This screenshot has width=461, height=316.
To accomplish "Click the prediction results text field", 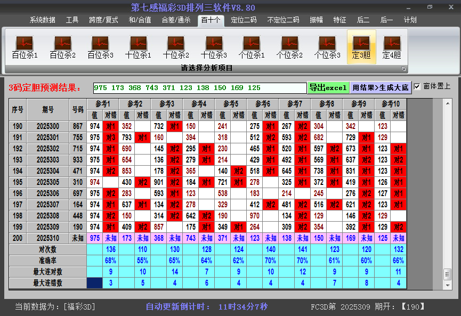I will tap(200, 88).
